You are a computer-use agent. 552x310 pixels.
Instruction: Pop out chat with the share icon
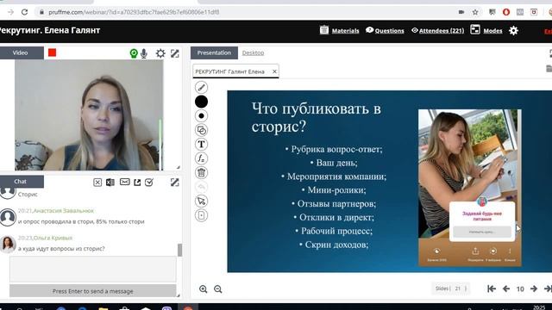[x=137, y=182]
